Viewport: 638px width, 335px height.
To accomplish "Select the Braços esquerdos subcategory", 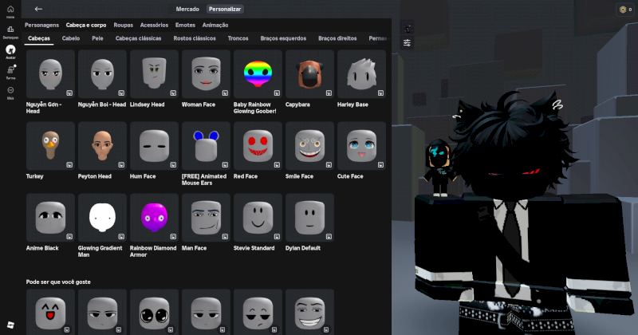I will tap(283, 38).
